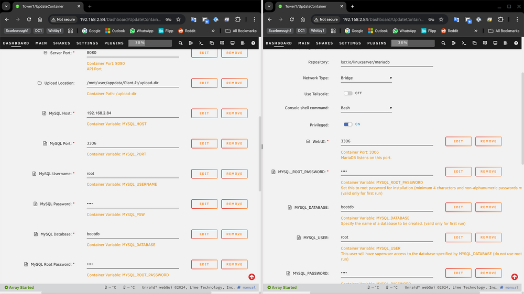Image resolution: width=524 pixels, height=294 pixels.
Task: Open terminal icon in right window
Action: (464, 43)
